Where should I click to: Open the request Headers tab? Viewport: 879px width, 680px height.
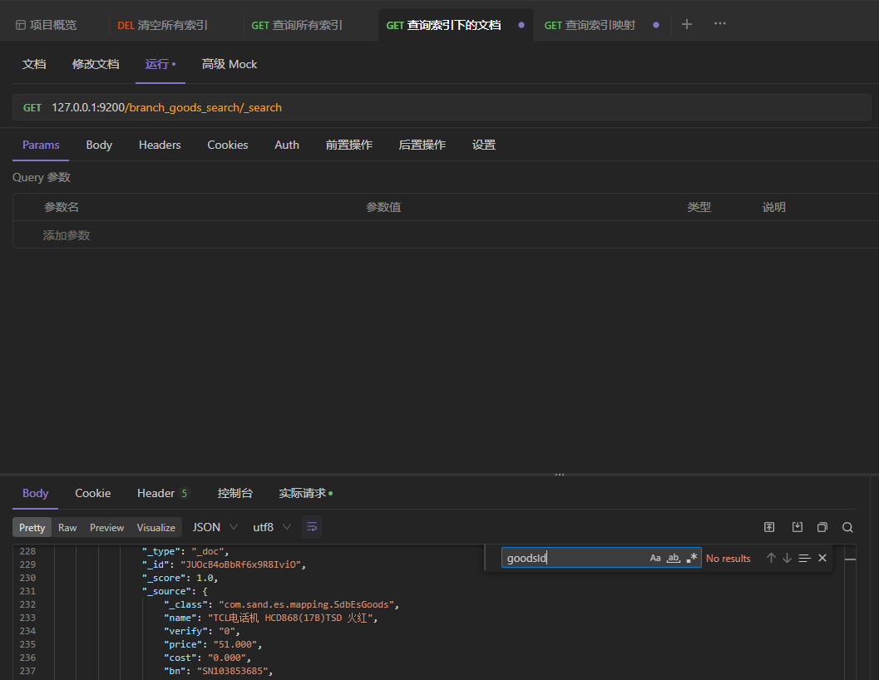point(160,145)
